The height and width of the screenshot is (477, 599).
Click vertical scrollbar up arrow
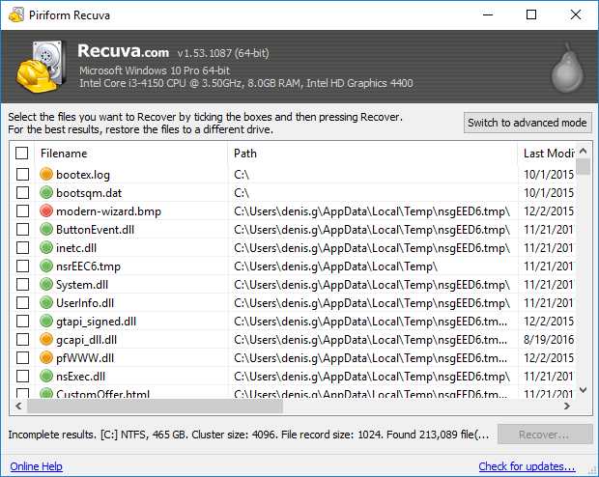[x=583, y=151]
